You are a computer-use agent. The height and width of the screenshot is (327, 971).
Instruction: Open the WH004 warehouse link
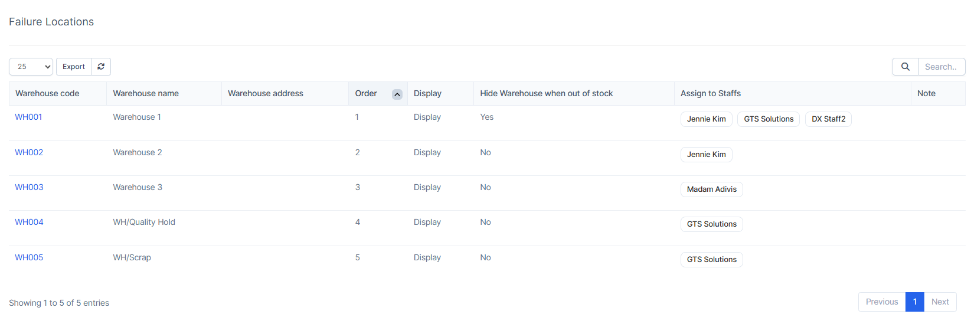[29, 222]
